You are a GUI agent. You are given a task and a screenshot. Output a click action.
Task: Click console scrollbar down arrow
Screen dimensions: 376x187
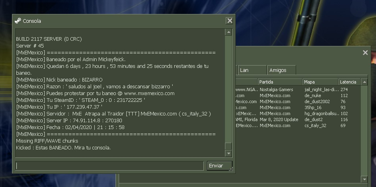pos(229,153)
